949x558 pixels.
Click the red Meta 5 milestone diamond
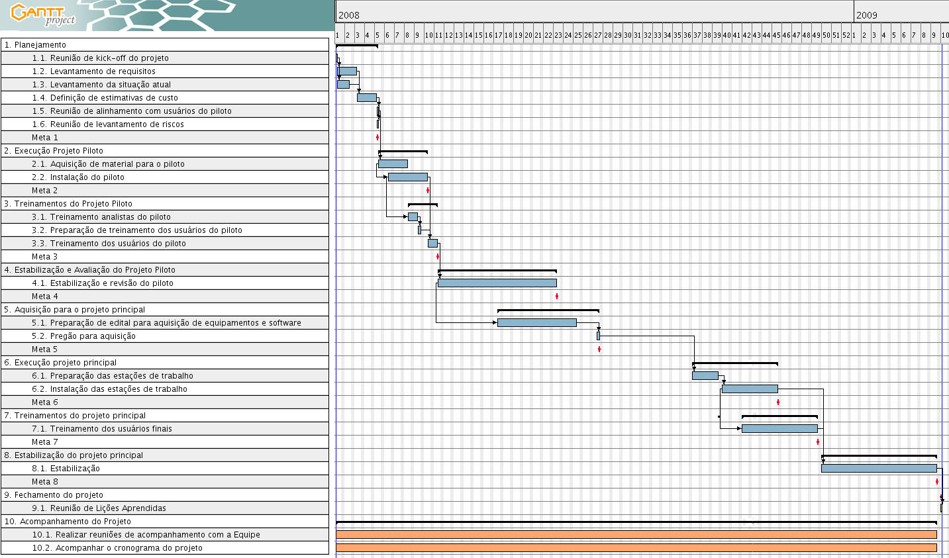[x=599, y=349]
